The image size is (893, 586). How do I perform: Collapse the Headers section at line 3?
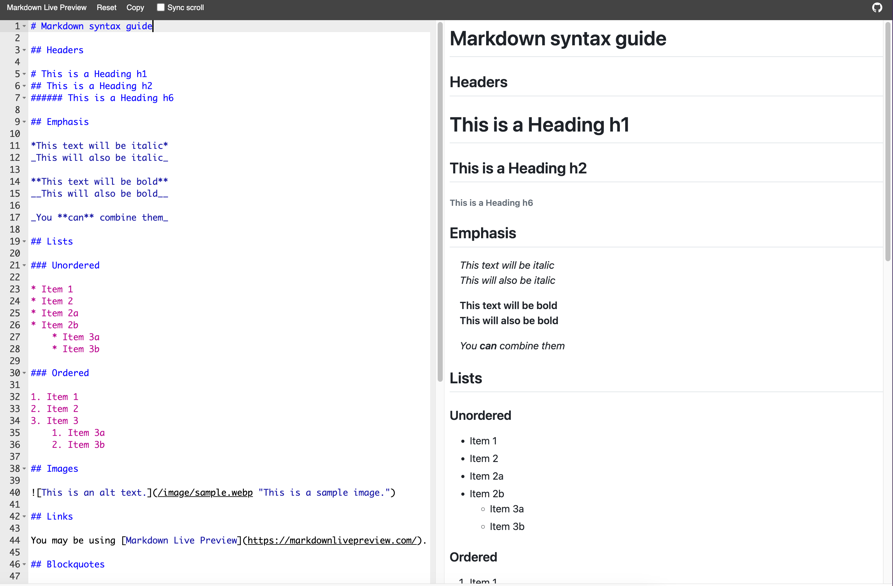[x=25, y=50]
